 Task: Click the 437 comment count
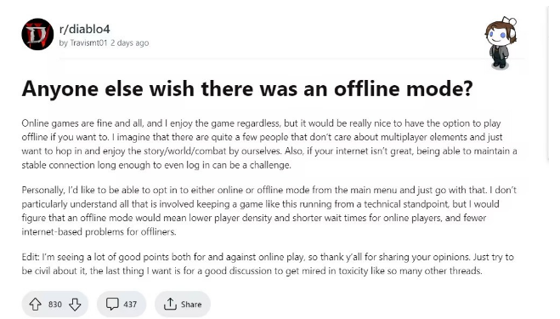(x=130, y=305)
